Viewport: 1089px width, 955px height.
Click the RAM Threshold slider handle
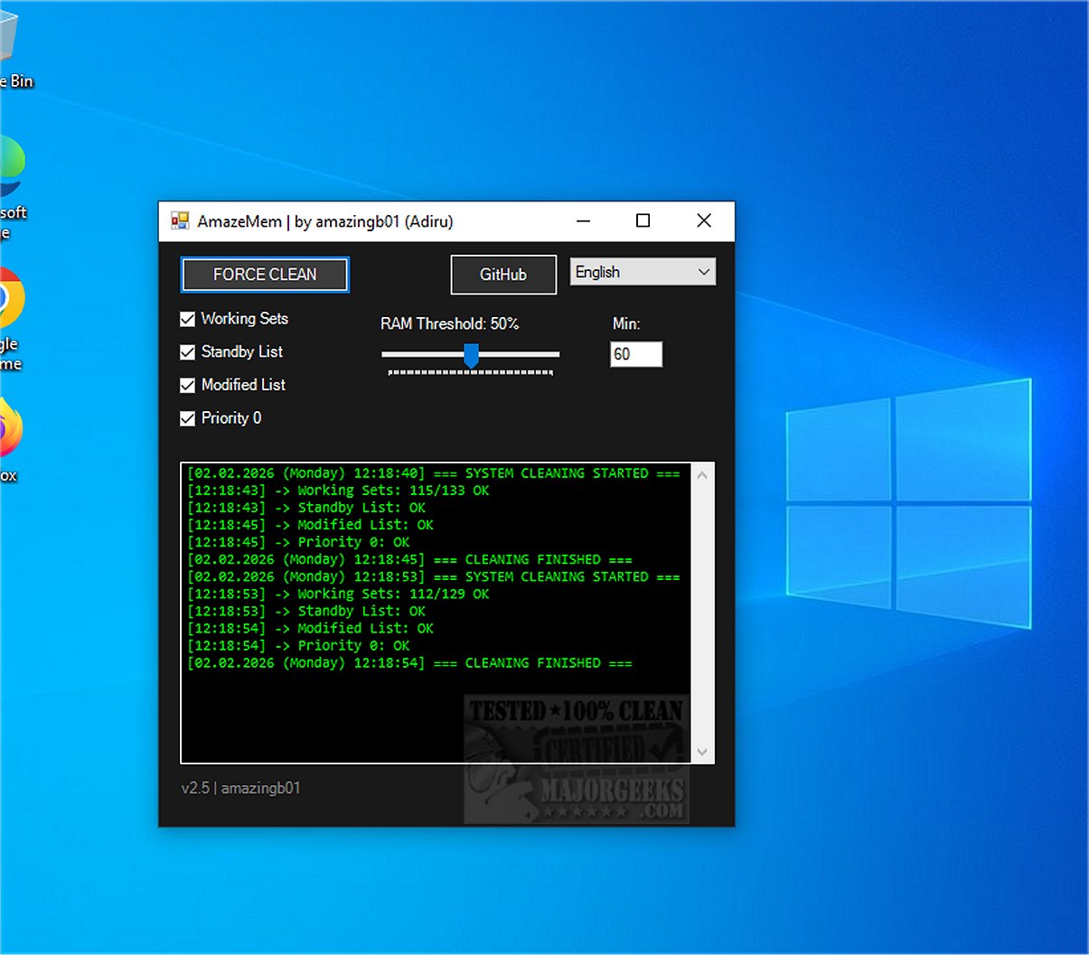point(471,355)
